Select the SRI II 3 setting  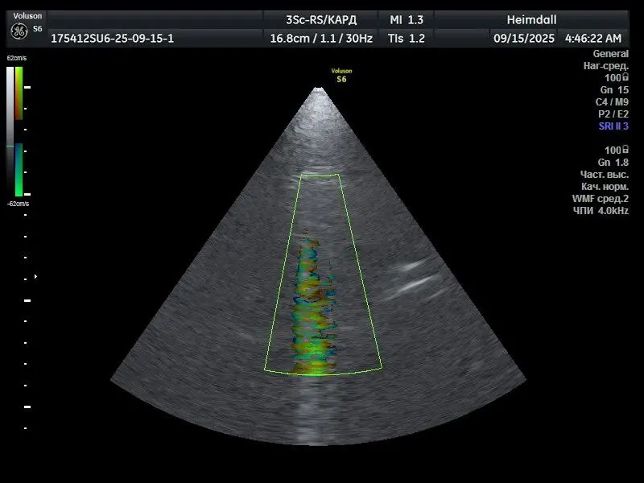click(613, 126)
